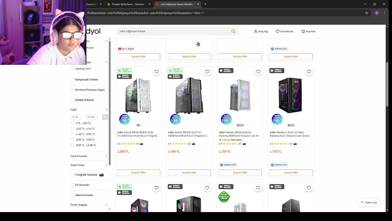The height and width of the screenshot is (221, 392).
Task: Click the orange search magnifier icon
Action: coord(233,31)
